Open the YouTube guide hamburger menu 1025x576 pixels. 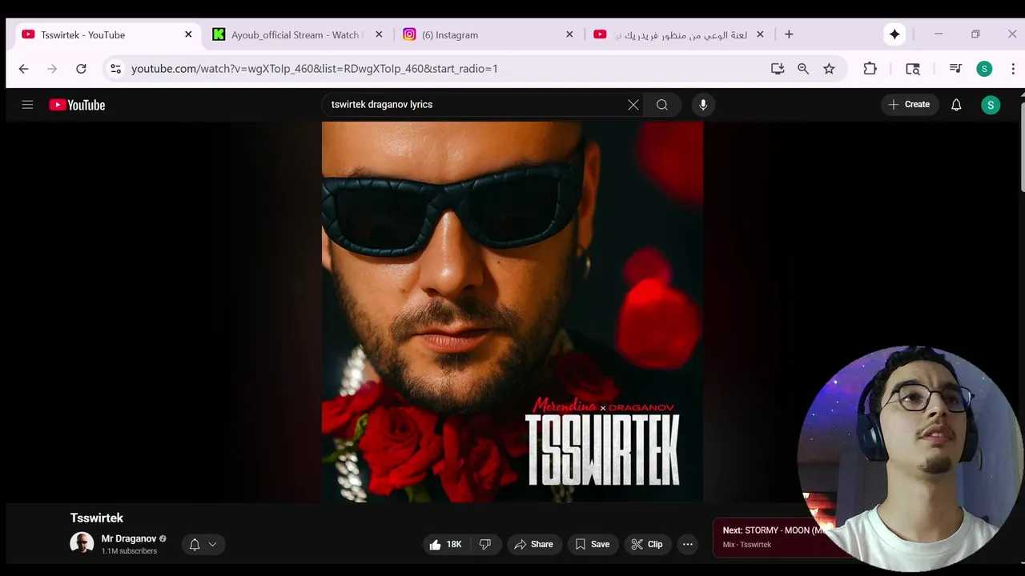point(27,105)
